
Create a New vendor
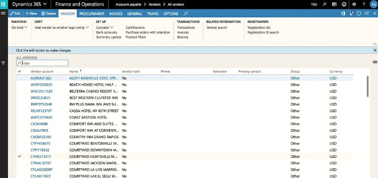(31, 13)
